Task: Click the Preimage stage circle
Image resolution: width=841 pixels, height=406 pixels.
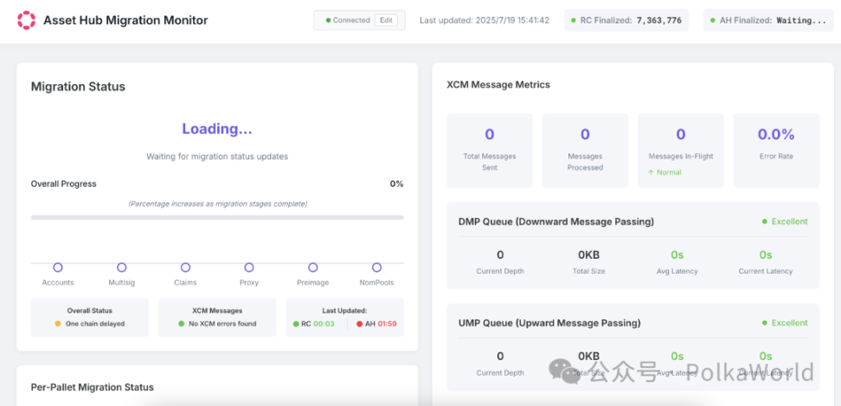Action: [x=313, y=267]
